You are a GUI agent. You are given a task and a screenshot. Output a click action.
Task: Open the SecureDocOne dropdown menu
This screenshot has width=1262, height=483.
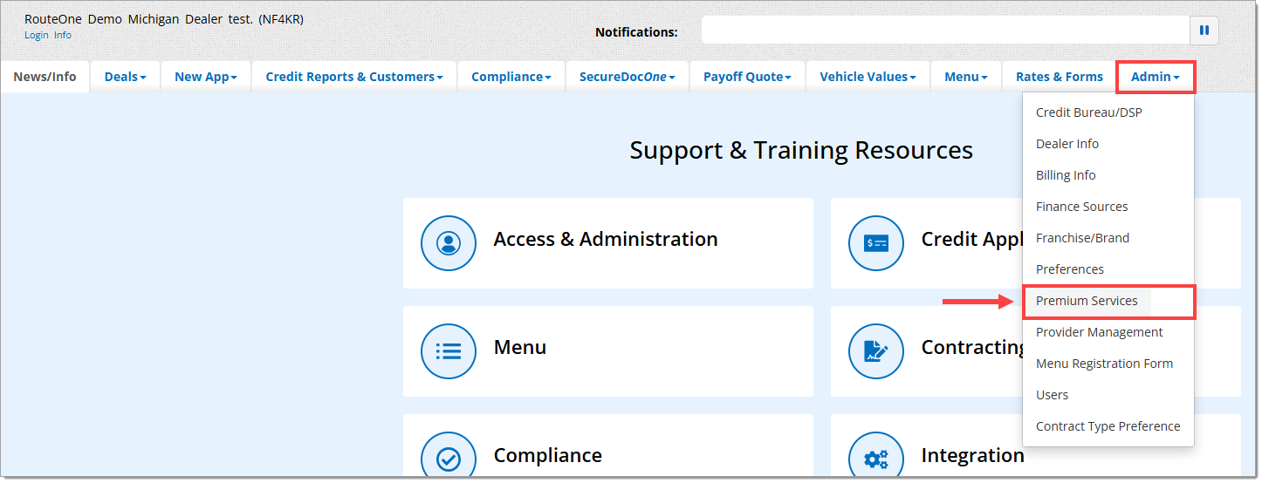628,77
